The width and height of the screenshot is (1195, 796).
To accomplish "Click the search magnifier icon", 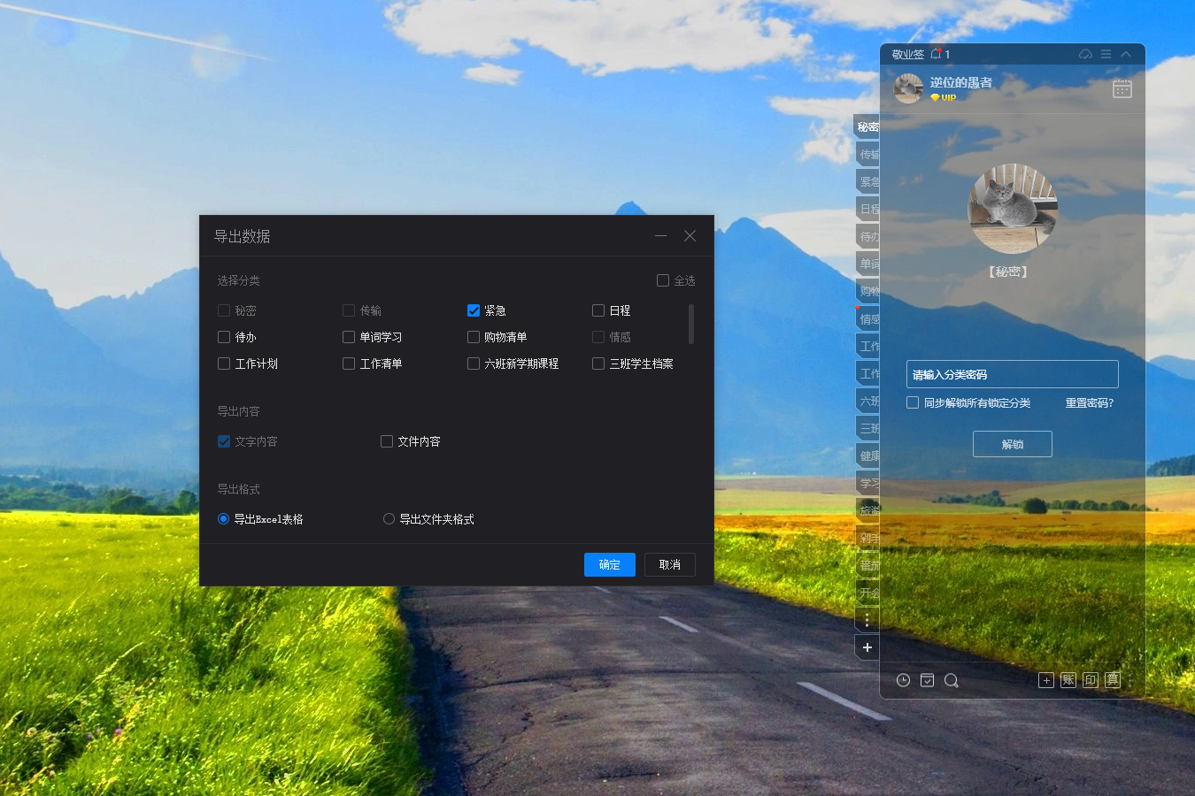I will [x=952, y=680].
